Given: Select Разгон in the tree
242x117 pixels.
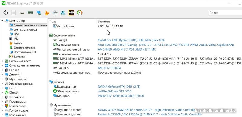Looking at the screenshot, I should pos(18,43).
